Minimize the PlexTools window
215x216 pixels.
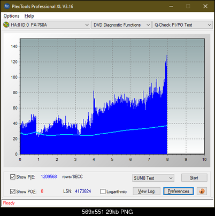pyautogui.click(x=171, y=6)
